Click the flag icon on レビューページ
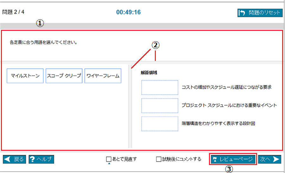 point(215,159)
